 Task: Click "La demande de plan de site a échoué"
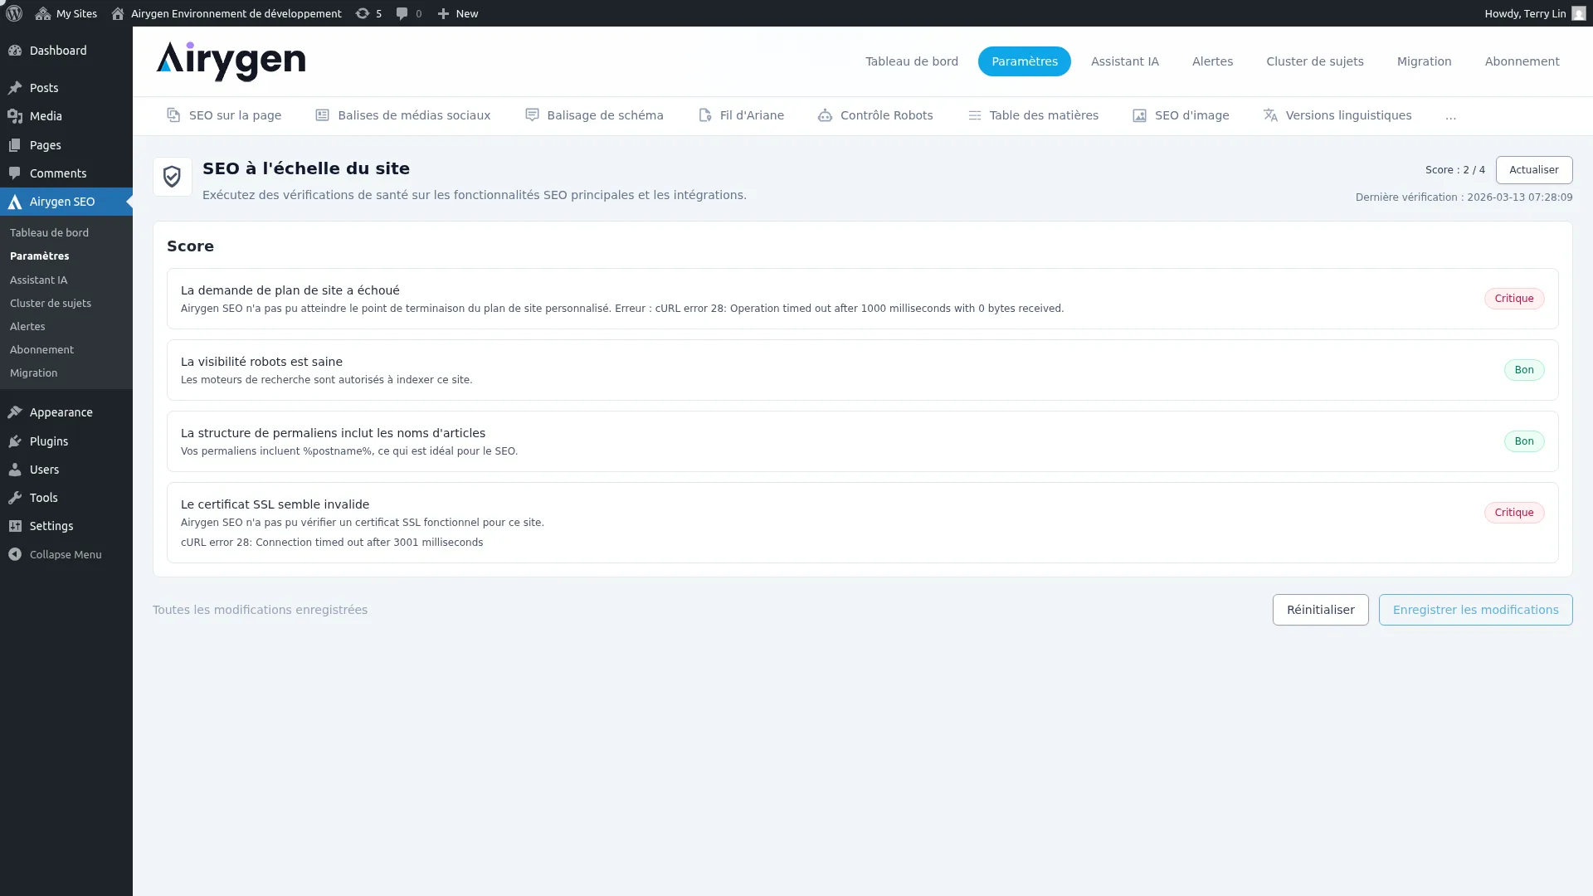click(x=290, y=290)
